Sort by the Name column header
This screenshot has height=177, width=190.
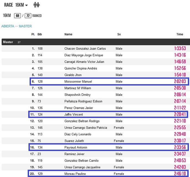68,34
